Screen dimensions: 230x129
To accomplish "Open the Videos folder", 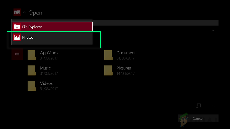I will coord(43,86).
